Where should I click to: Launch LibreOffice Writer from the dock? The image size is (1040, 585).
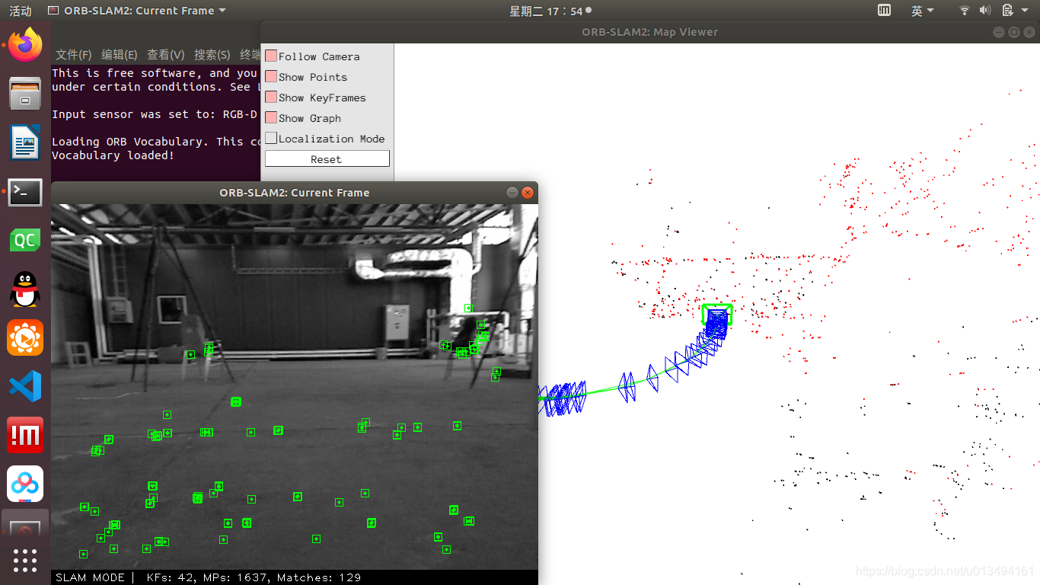point(25,142)
